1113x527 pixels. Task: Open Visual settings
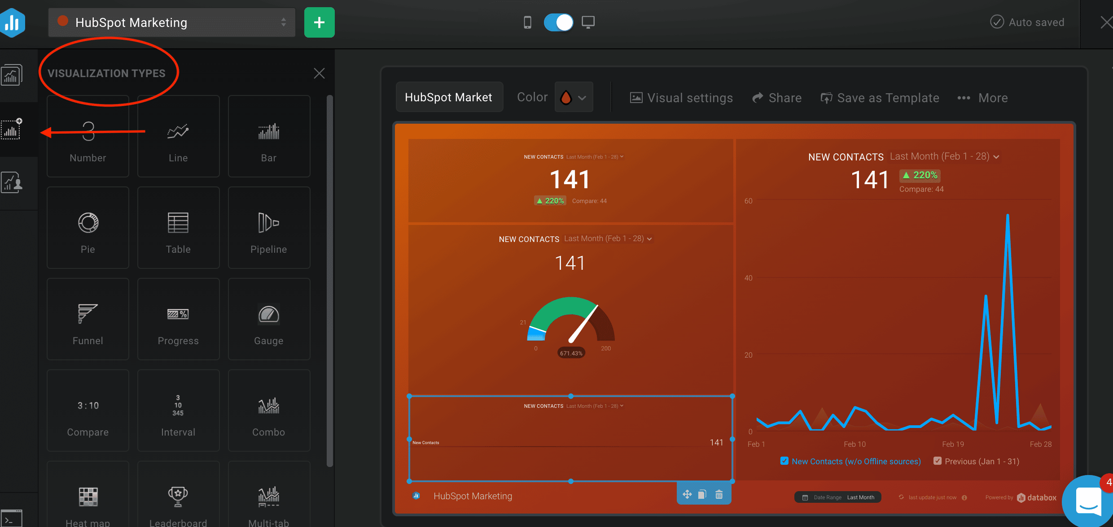(x=681, y=98)
